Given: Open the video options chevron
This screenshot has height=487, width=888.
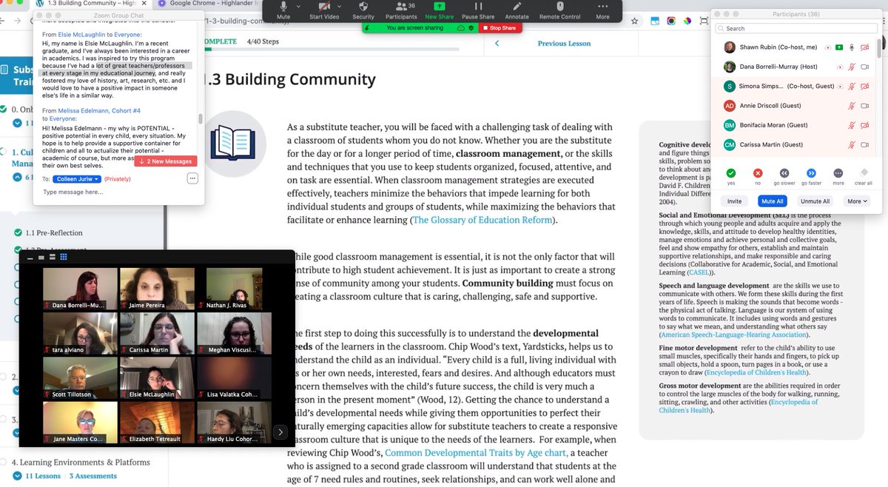Looking at the screenshot, I should 339,7.
